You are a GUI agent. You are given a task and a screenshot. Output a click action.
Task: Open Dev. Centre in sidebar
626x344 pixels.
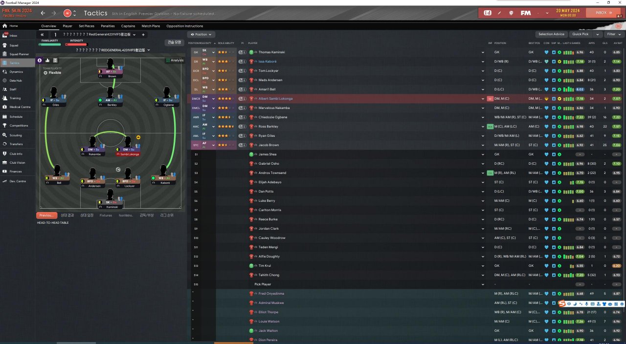(17, 181)
